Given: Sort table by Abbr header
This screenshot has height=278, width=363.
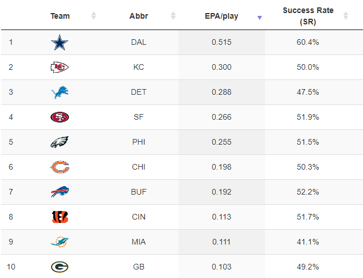Looking at the screenshot, I should tap(138, 16).
